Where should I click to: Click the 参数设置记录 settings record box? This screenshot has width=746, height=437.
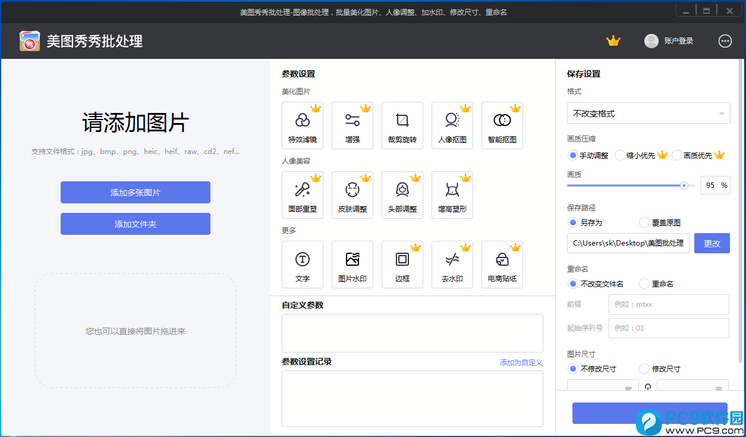point(413,398)
